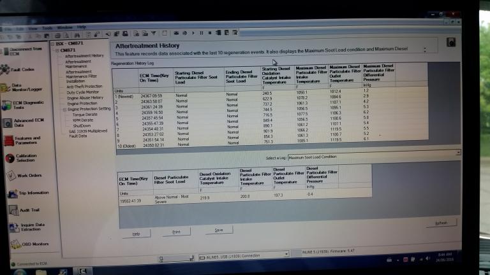Collapse the Engine Protection Setting node
This screenshot has width=490, height=275.
(x=64, y=109)
